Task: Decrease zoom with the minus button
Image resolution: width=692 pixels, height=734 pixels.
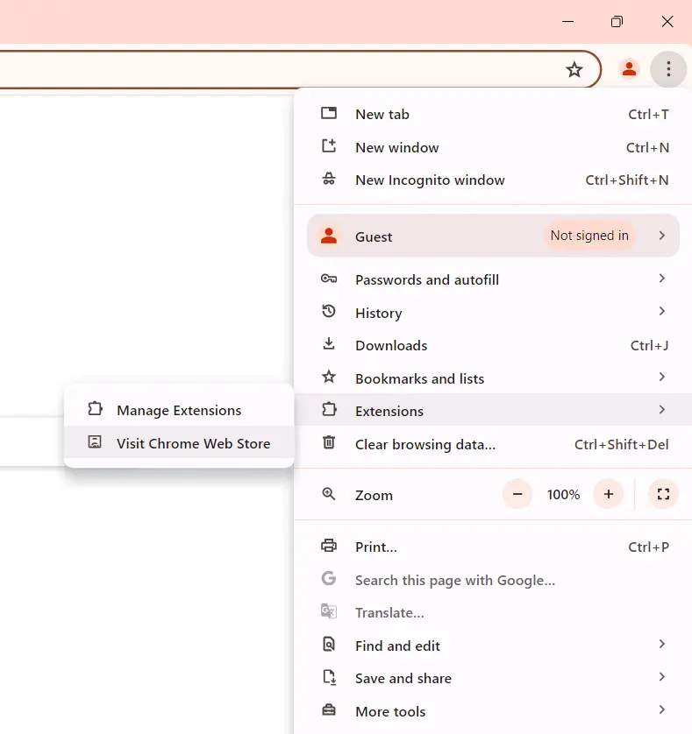Action: click(x=517, y=495)
